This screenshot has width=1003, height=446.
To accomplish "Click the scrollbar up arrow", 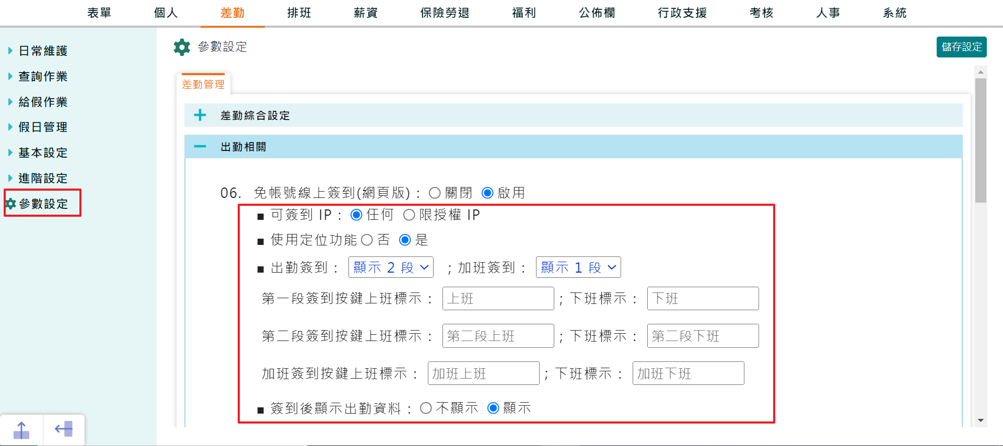I will (981, 72).
